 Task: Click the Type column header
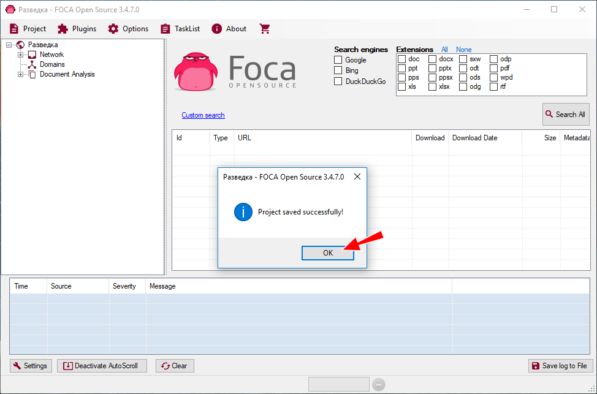pyautogui.click(x=222, y=138)
